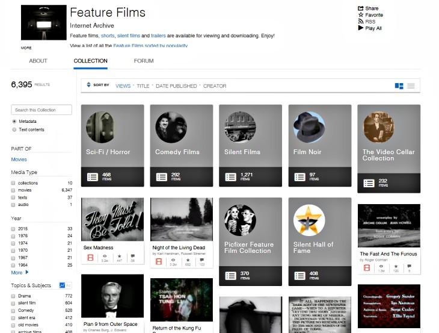Expand more years with the More arrow

click(x=27, y=272)
